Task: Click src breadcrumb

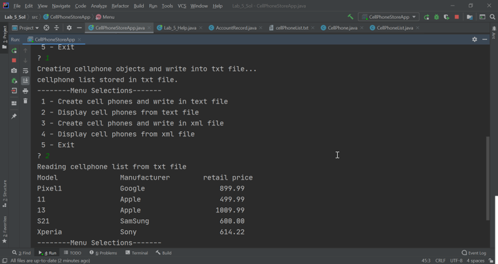Action: tap(35, 17)
